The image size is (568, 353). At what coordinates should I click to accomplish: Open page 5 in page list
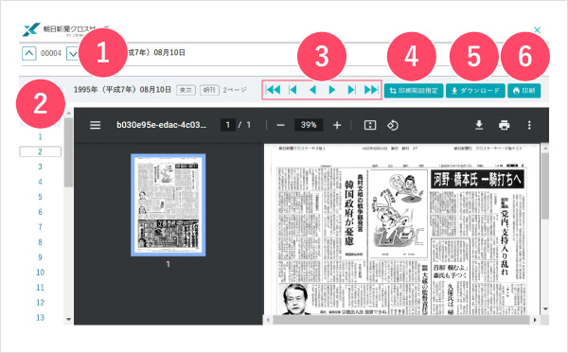click(40, 197)
